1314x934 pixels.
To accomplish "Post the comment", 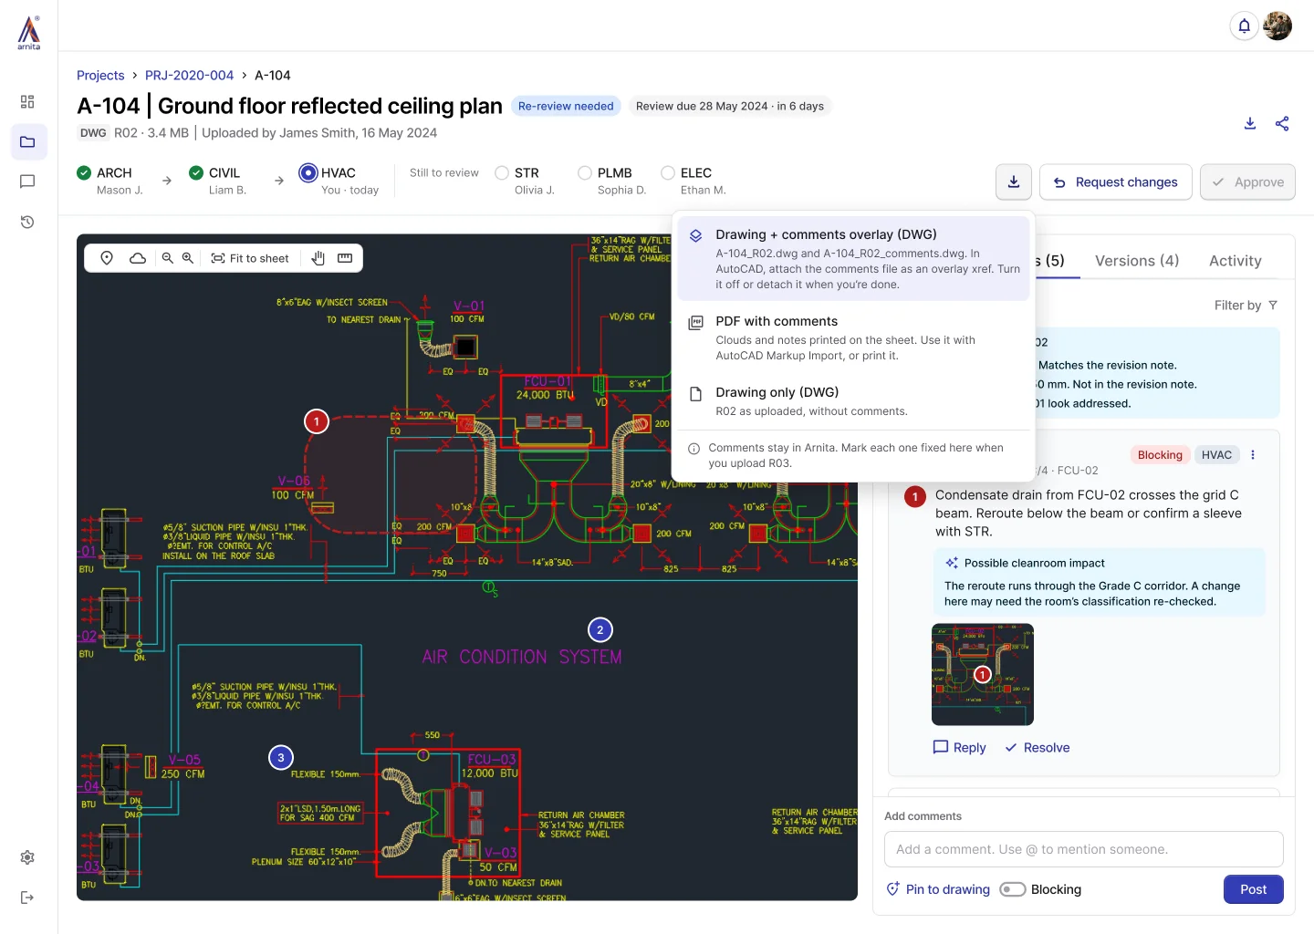I will point(1253,889).
